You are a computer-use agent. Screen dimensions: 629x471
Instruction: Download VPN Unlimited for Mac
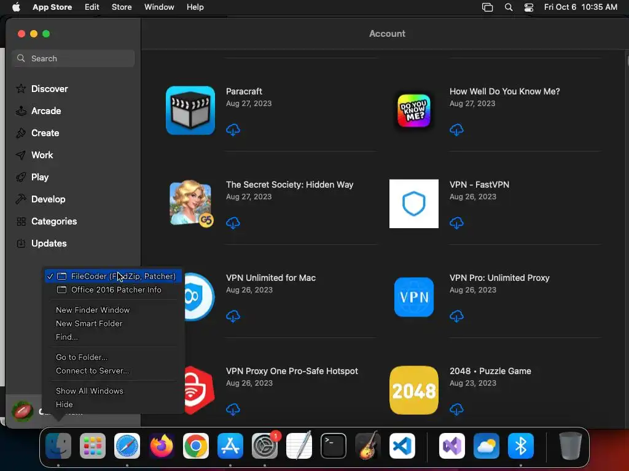[233, 316]
